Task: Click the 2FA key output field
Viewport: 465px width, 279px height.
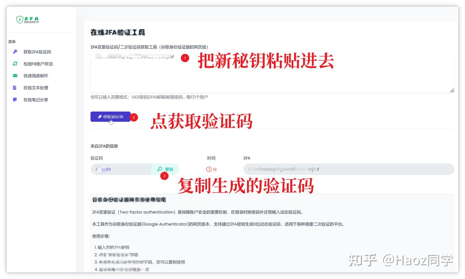Action: pyautogui.click(x=349, y=169)
